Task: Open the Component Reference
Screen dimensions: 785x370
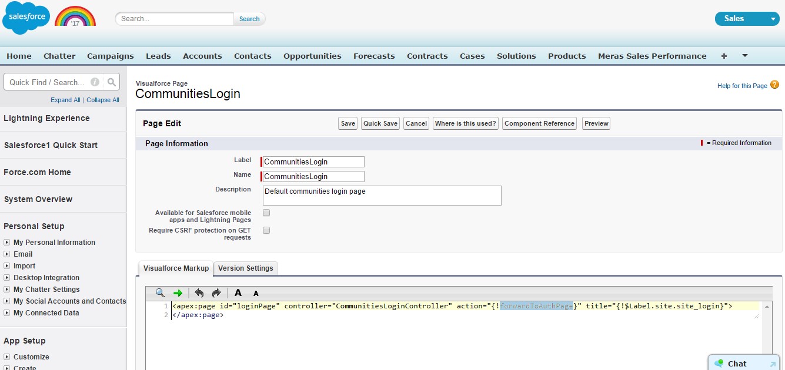Action: coord(539,123)
